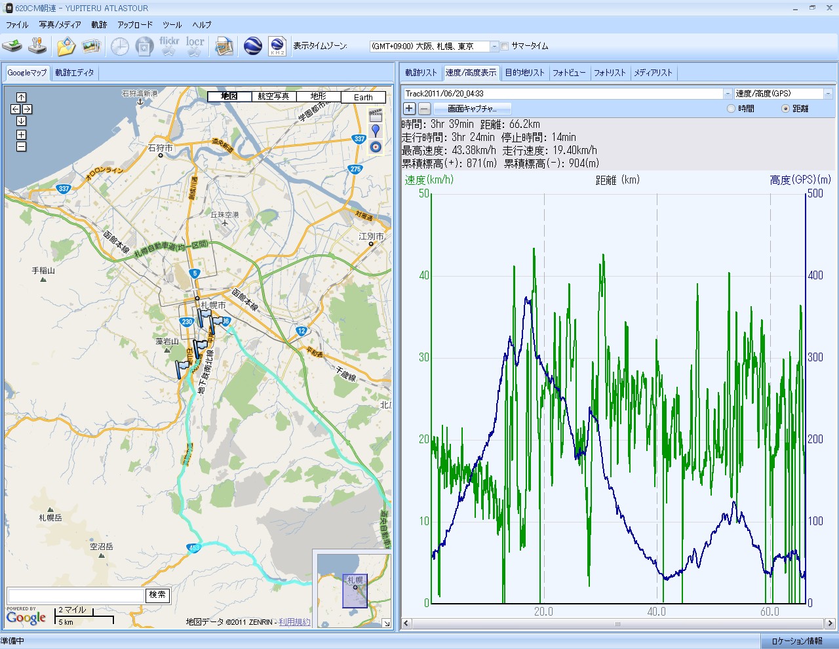Open the device settings joystick icon
Viewport: 839px width, 649px height.
tap(39, 46)
